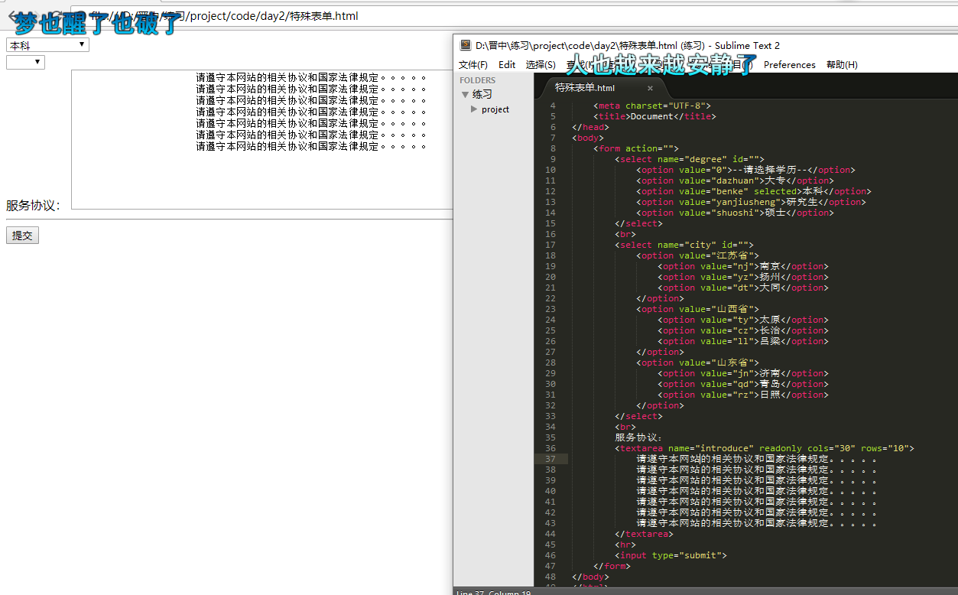Open the Edit menu

coord(507,65)
